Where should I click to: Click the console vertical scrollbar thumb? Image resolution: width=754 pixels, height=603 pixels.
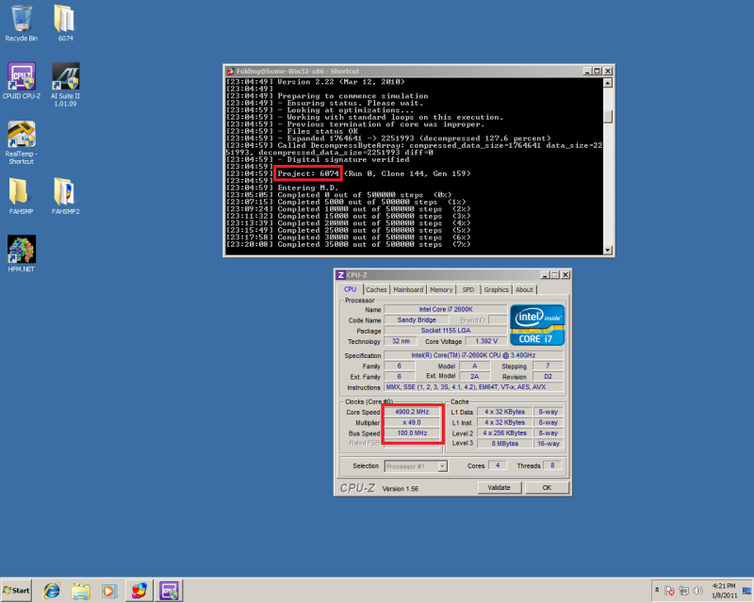point(608,117)
